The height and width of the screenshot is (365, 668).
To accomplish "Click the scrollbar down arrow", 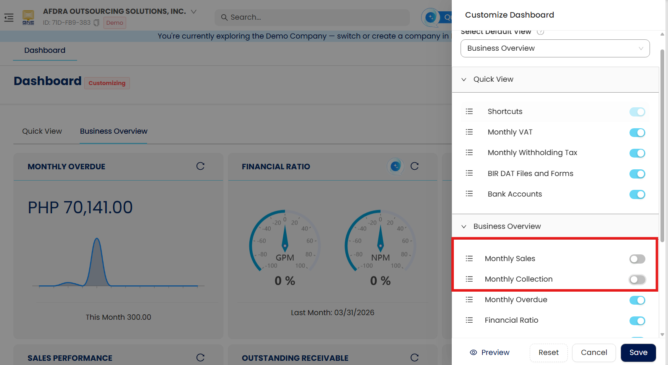I will pos(662,334).
